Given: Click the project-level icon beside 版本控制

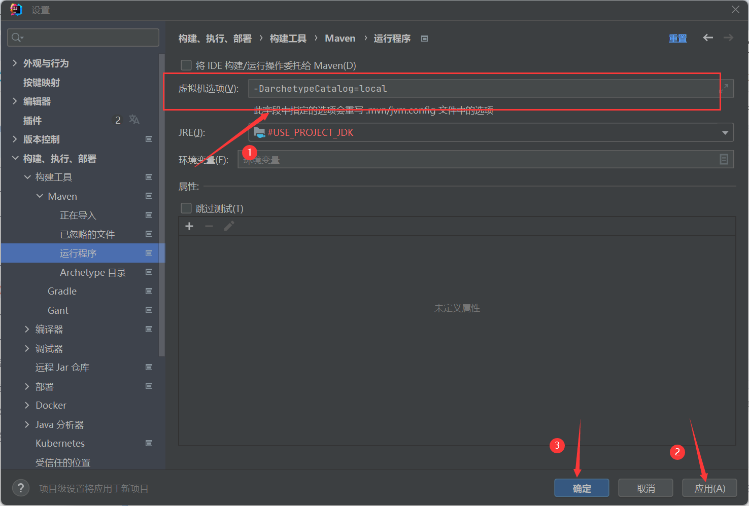Looking at the screenshot, I should [149, 139].
